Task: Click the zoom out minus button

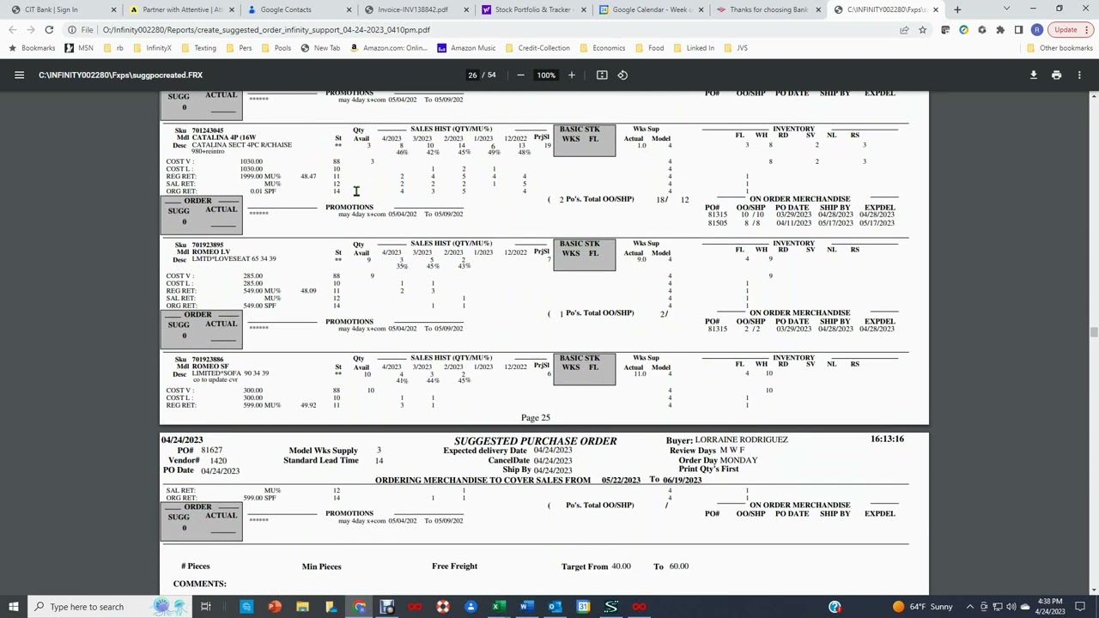Action: pos(520,75)
